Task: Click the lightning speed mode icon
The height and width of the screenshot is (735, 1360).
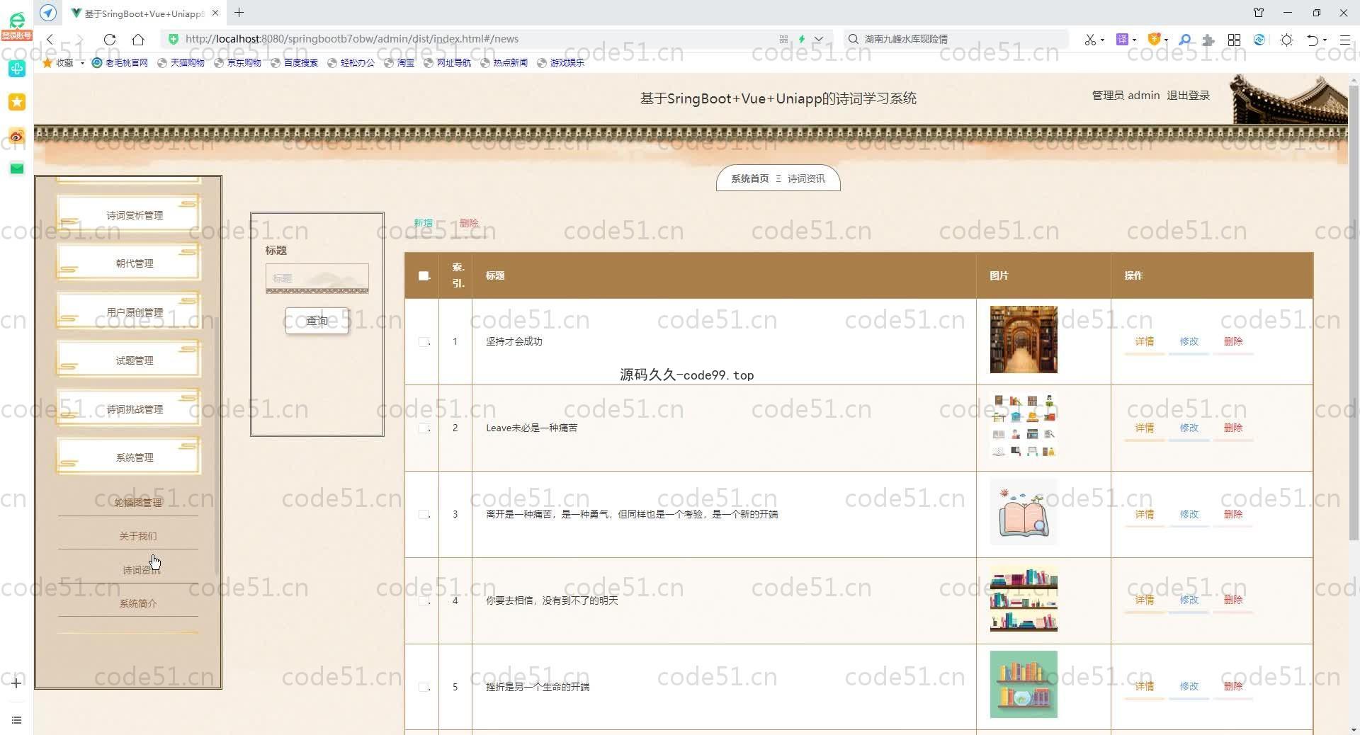Action: (x=802, y=39)
